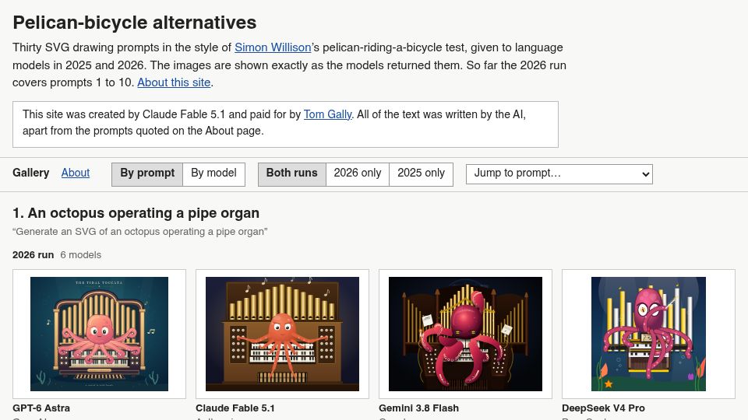Open the Gemini 3.8 Flash octopus image
This screenshot has width=748, height=420.
coord(466,334)
